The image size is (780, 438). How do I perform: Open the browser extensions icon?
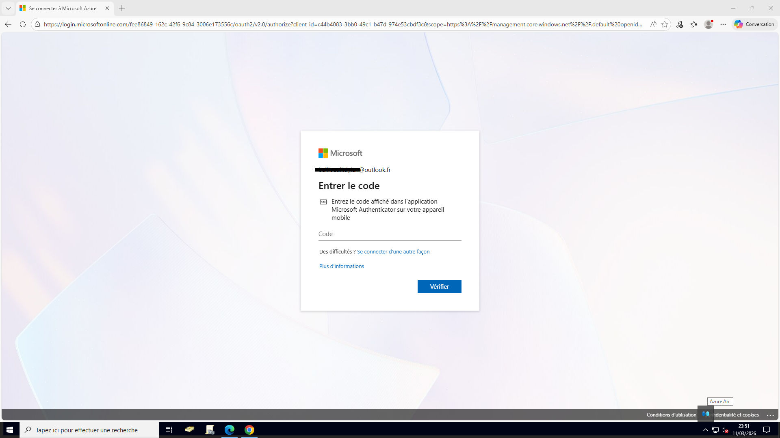[679, 24]
